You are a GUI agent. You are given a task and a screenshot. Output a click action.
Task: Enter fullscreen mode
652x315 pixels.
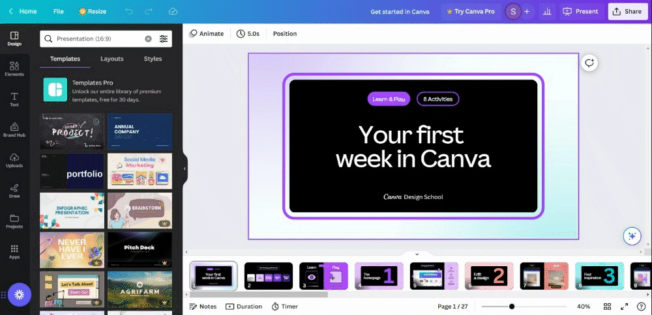(x=624, y=307)
